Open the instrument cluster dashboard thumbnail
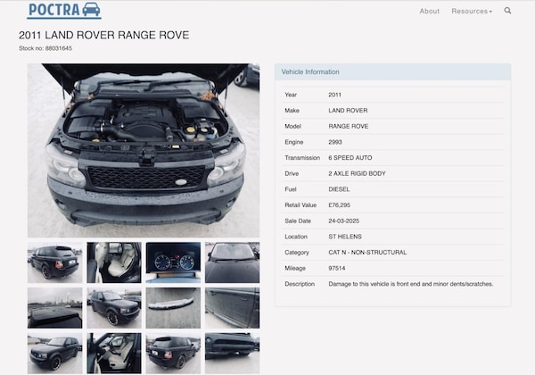Viewport: 535px width, 375px height. [x=173, y=262]
